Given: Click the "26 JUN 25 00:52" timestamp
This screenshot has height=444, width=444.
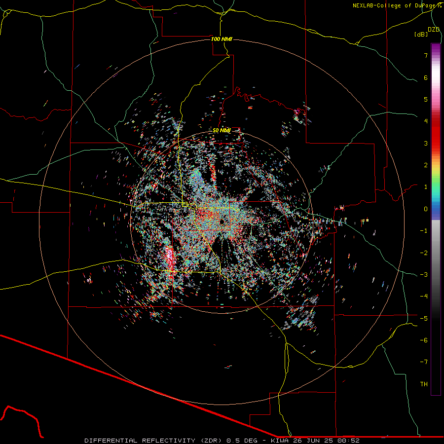Looking at the screenshot, I should 326,441.
